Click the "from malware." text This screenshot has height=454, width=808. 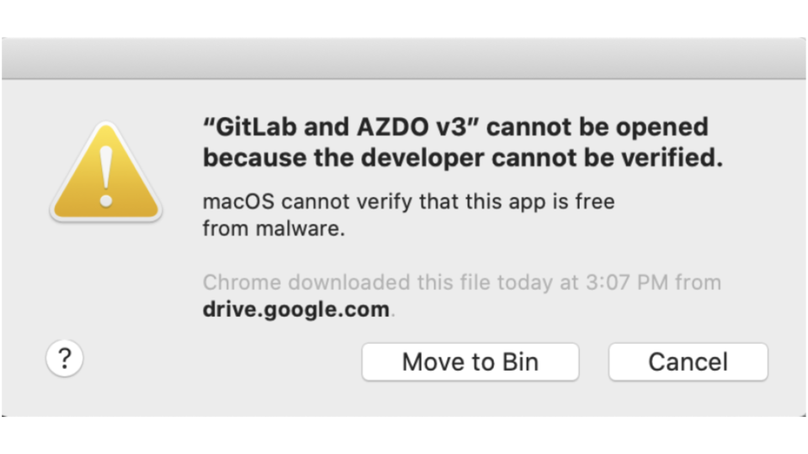[x=274, y=229]
